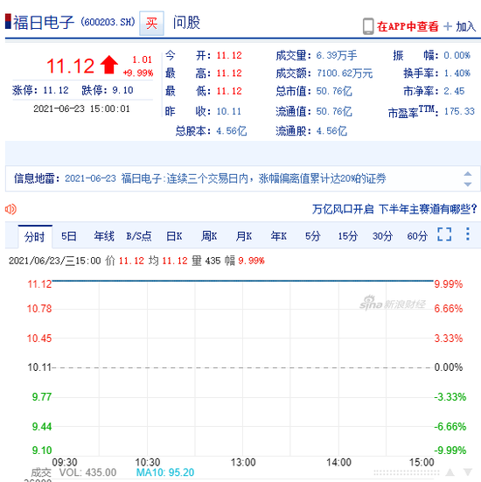Viewport: 481px width, 482px height.
Task: Click the 成交量 value 6.39万手
Action: pyautogui.click(x=337, y=56)
